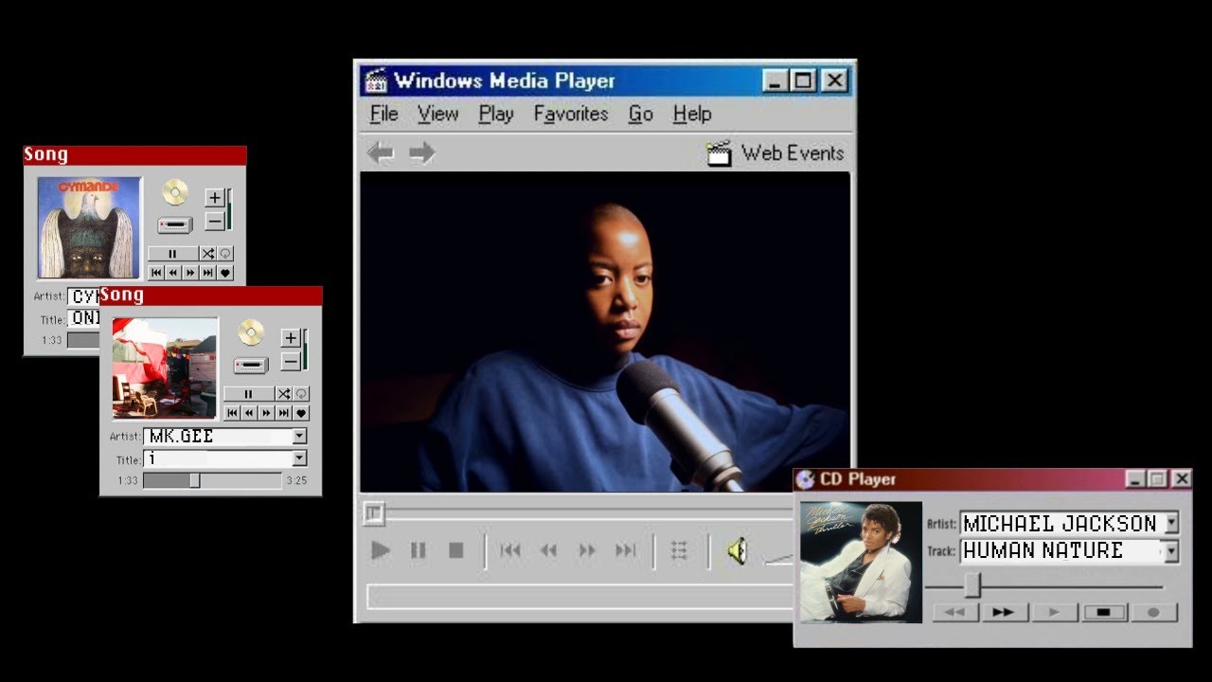Toggle shuffle in the MK.GEE Song window
The image size is (1212, 682).
point(283,394)
